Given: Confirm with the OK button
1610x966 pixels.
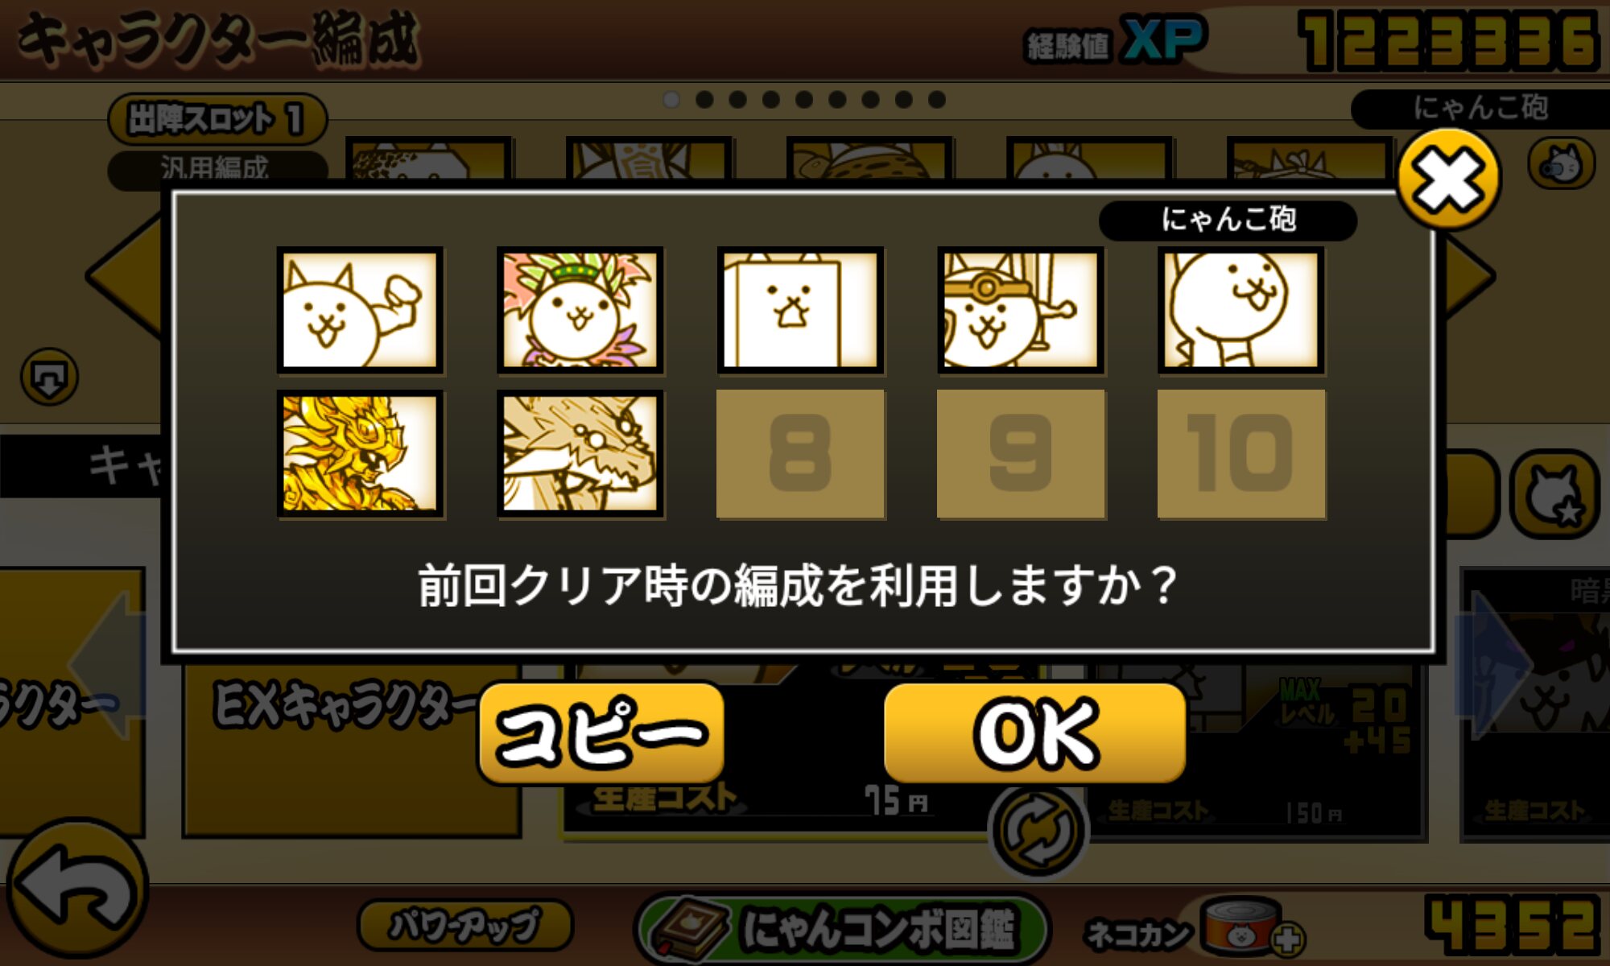Looking at the screenshot, I should click(x=1035, y=733).
